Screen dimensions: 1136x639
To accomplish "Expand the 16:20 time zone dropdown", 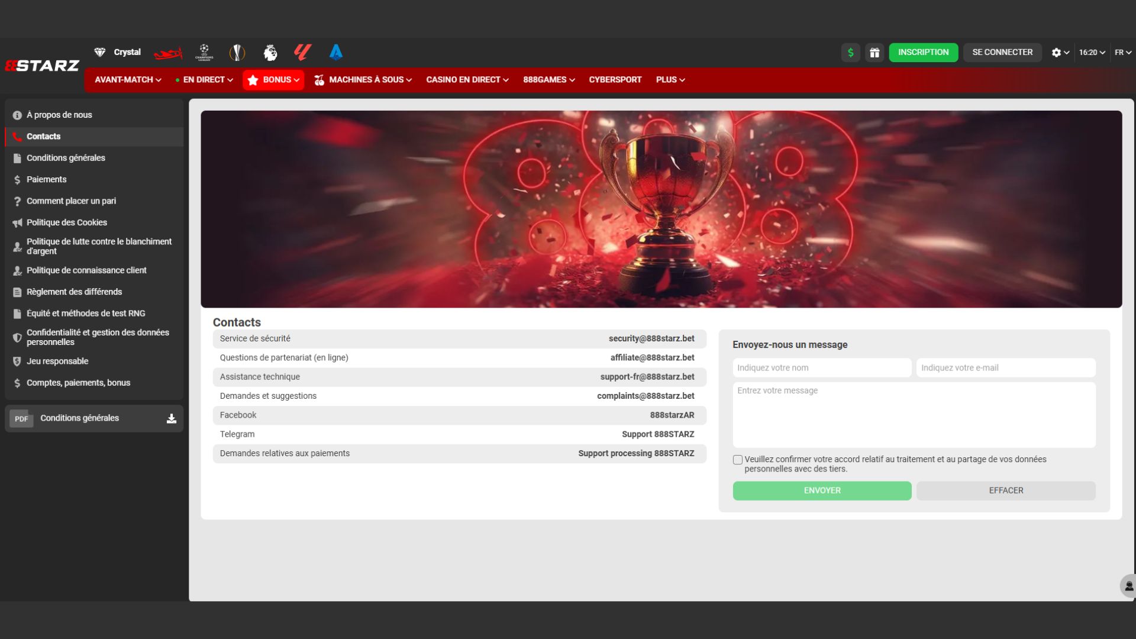I will point(1092,53).
